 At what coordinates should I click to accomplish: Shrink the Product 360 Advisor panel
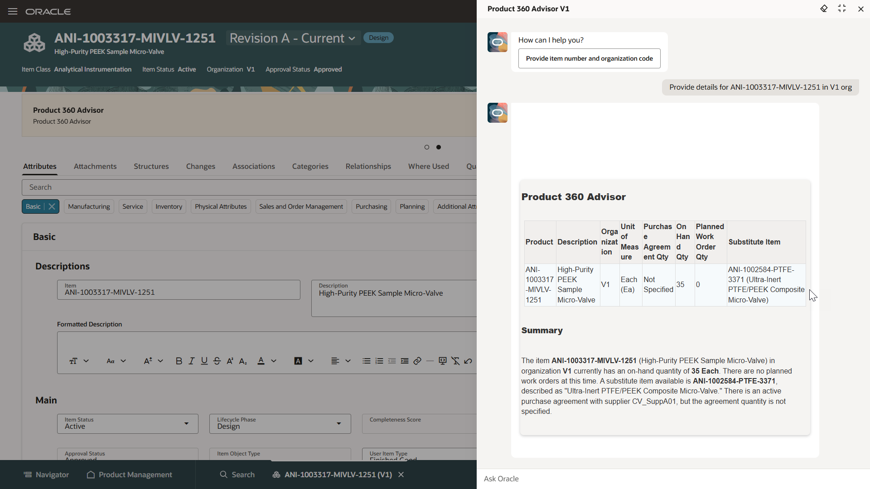(x=842, y=9)
